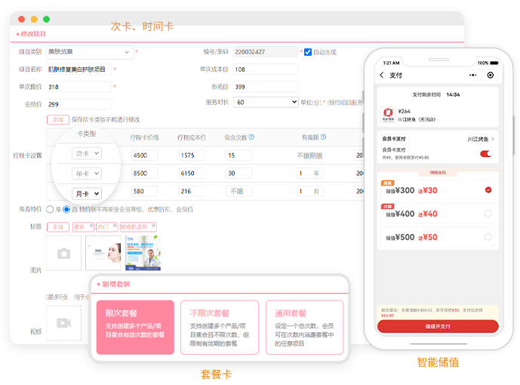Tap the circular target icon in phone header
The image size is (520, 385).
pos(490,75)
